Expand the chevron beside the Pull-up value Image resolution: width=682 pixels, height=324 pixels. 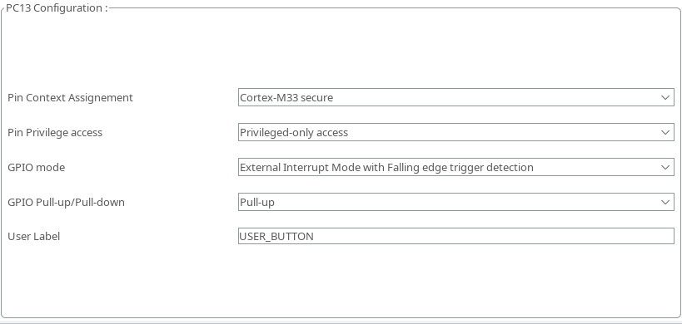[665, 202]
